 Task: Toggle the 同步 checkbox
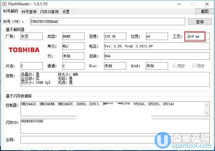pos(175,66)
